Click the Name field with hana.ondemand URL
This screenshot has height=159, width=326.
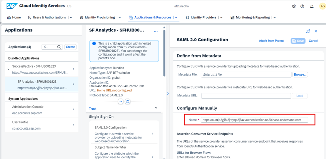pyautogui.click(x=254, y=120)
